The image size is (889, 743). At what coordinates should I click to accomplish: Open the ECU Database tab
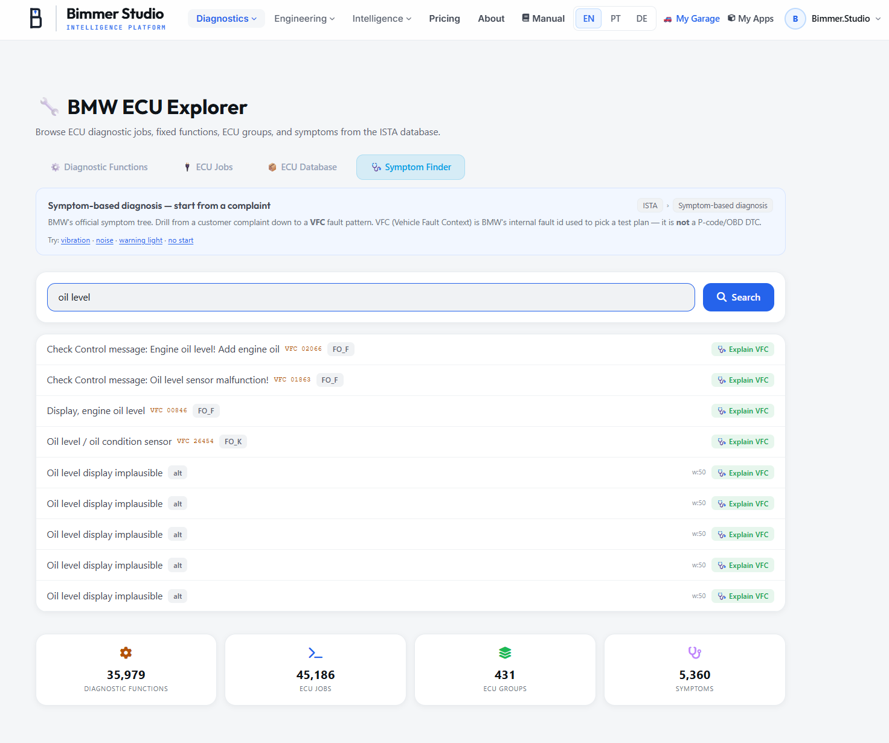click(x=303, y=167)
